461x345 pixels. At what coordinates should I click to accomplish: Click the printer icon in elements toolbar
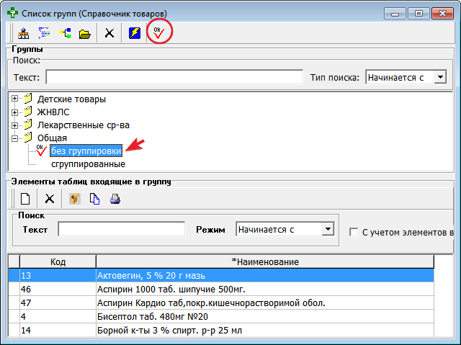(115, 199)
